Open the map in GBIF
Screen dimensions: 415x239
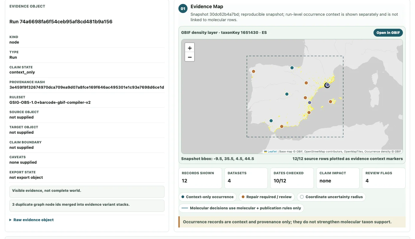388,33
